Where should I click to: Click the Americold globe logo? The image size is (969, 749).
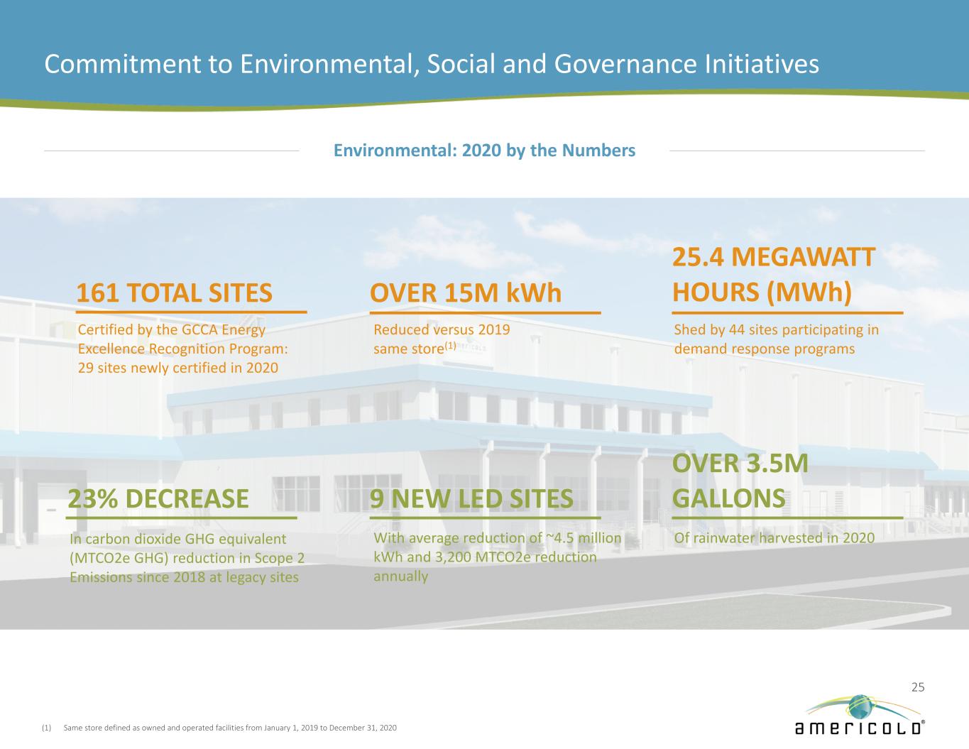click(x=860, y=714)
